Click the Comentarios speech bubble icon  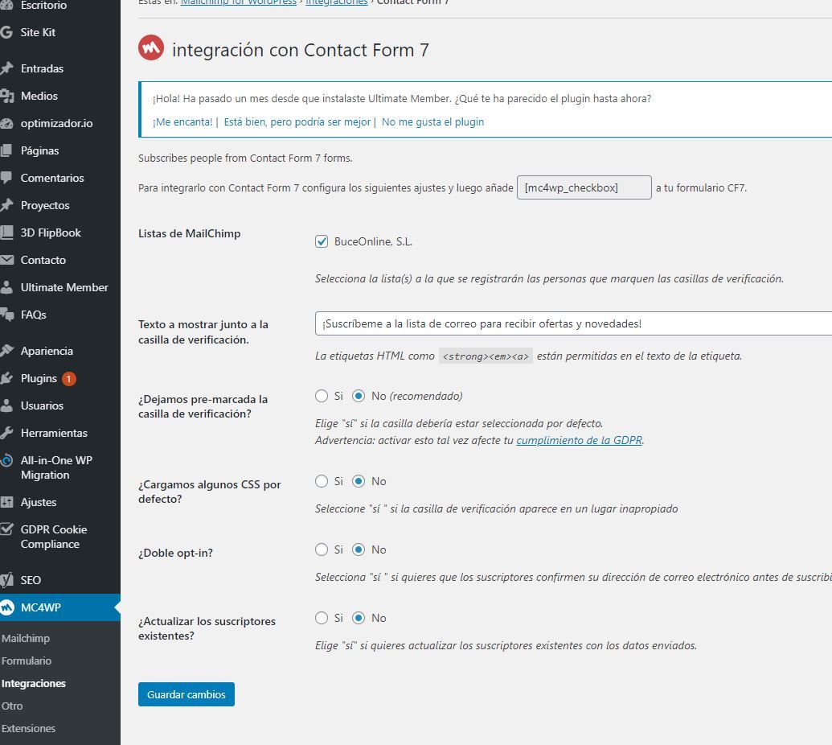[x=6, y=178]
